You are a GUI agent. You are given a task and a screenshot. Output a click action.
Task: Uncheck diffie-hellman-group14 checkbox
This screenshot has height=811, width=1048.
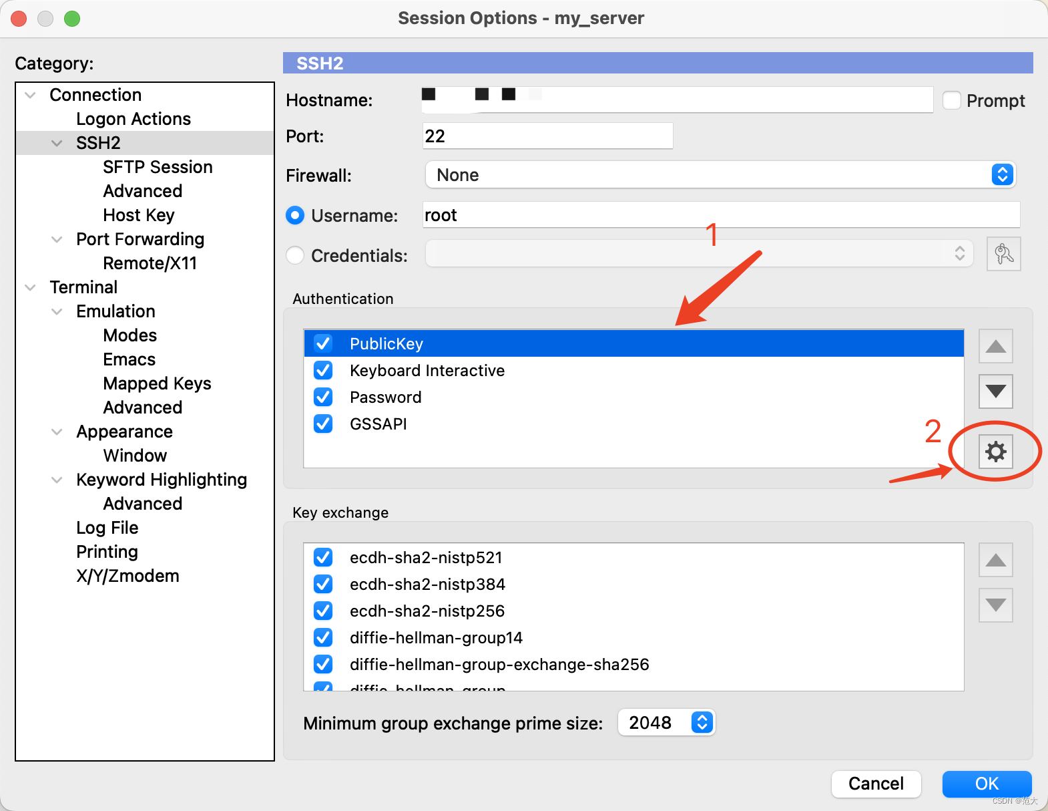tap(323, 637)
